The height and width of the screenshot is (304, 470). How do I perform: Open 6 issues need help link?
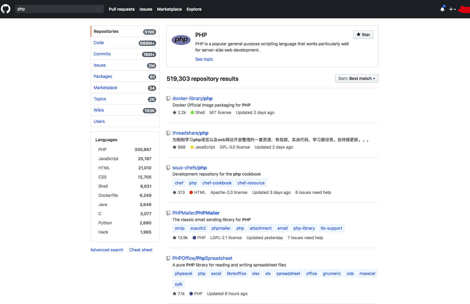pos(313,192)
